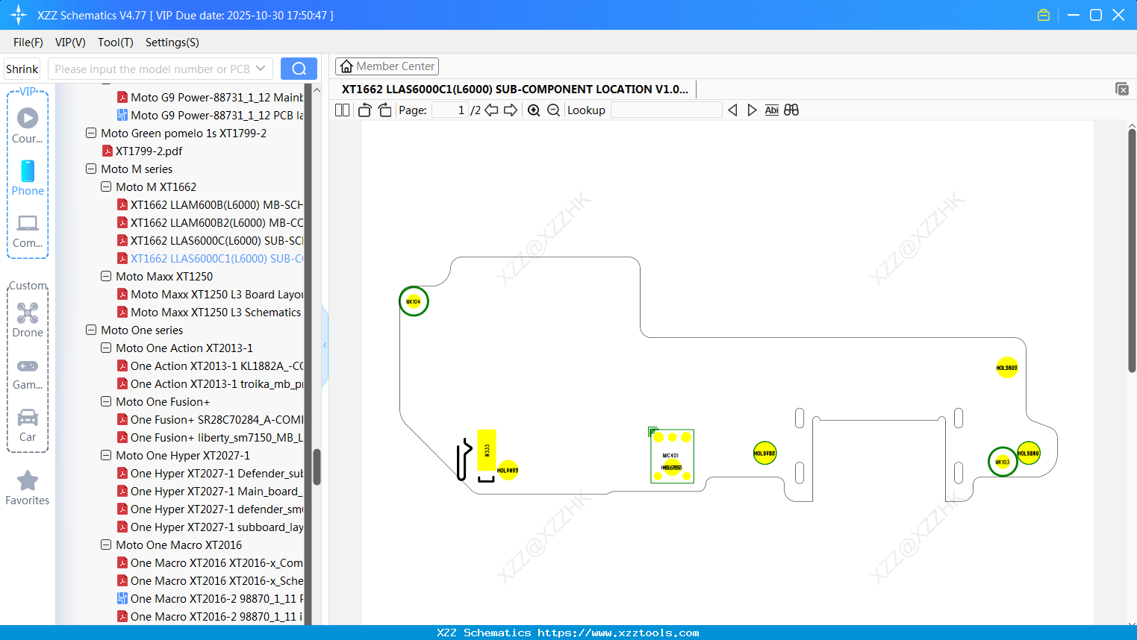Open the Courses sidebar section
1137x640 pixels.
28,125
